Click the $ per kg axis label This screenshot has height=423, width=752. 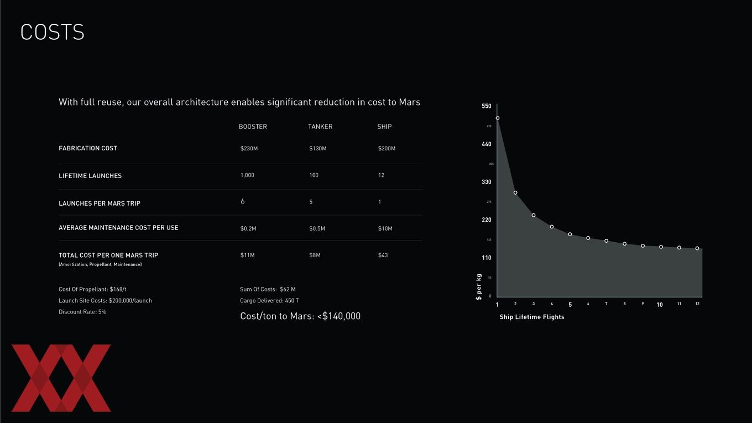(479, 287)
